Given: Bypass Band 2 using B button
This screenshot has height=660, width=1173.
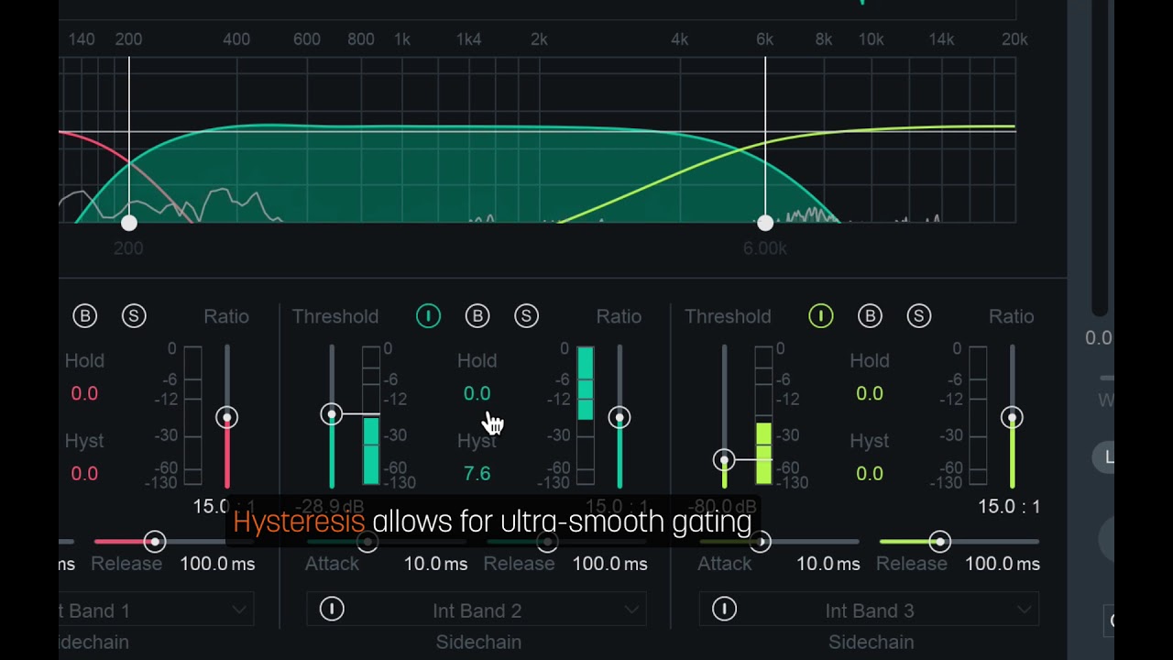Looking at the screenshot, I should click(x=477, y=316).
